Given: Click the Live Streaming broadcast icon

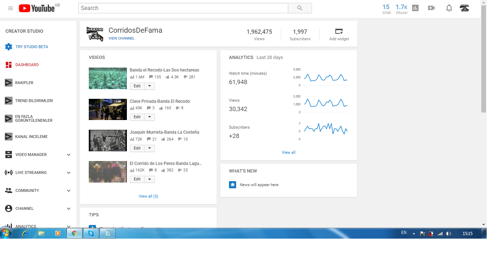Looking at the screenshot, I should (x=9, y=172).
